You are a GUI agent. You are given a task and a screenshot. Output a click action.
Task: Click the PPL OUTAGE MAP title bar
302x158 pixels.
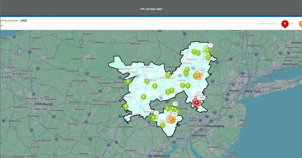(151, 9)
